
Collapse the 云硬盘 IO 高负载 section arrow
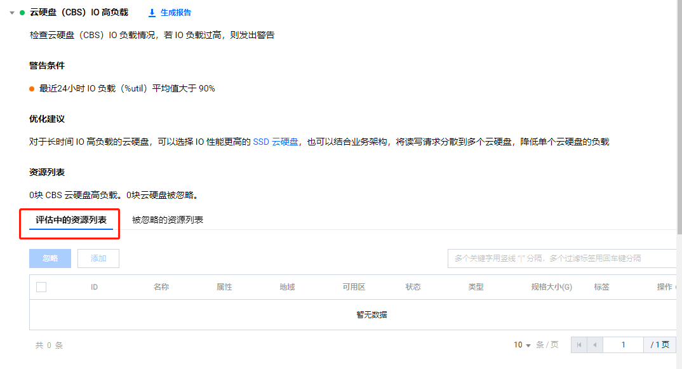[12, 13]
